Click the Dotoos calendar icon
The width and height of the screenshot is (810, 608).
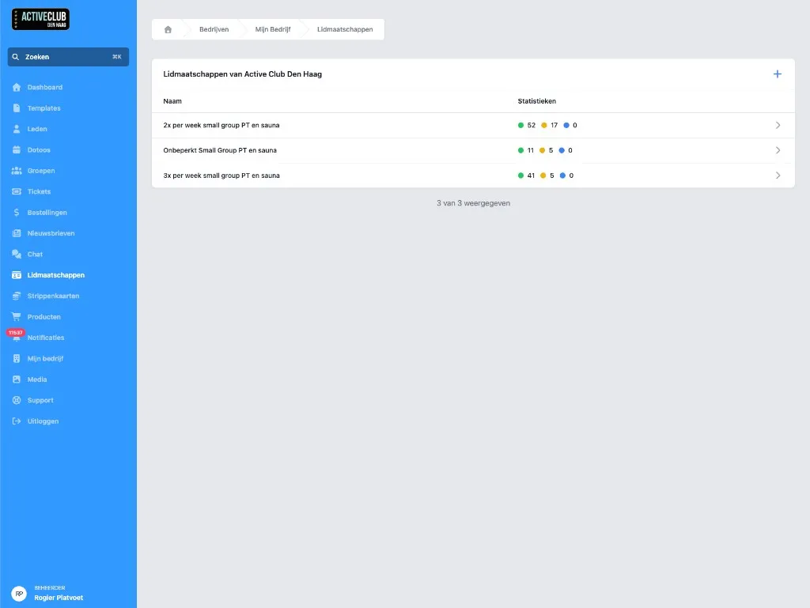click(17, 149)
